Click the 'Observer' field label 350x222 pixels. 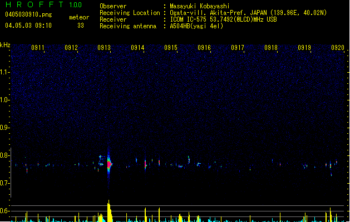pos(113,6)
